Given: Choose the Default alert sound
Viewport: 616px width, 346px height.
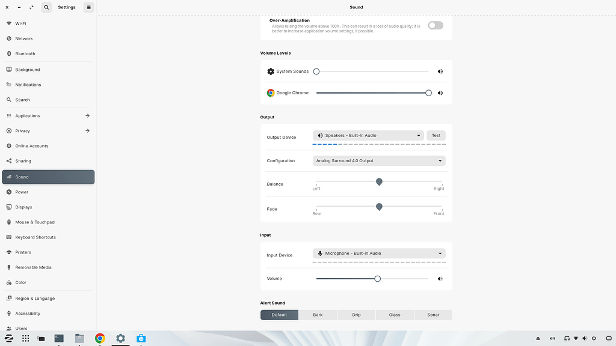Looking at the screenshot, I should [x=279, y=314].
